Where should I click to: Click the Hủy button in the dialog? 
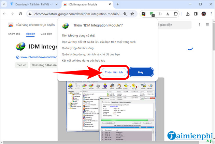[x=141, y=72]
